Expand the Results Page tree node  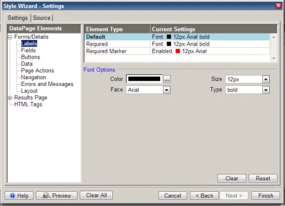(10, 98)
